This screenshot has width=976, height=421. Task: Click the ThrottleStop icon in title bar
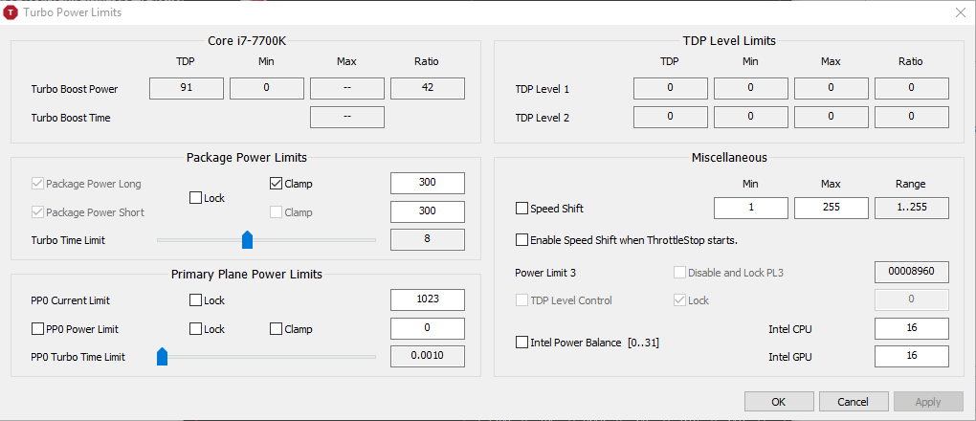tap(11, 12)
